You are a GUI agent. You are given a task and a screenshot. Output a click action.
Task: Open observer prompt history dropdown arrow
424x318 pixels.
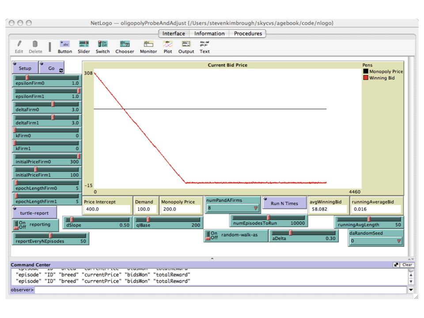click(411, 290)
